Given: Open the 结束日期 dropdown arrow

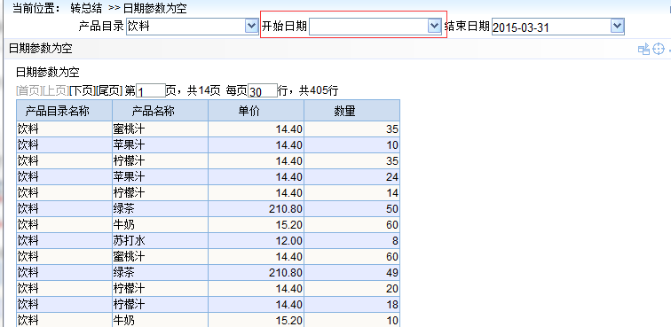Looking at the screenshot, I should tap(617, 27).
